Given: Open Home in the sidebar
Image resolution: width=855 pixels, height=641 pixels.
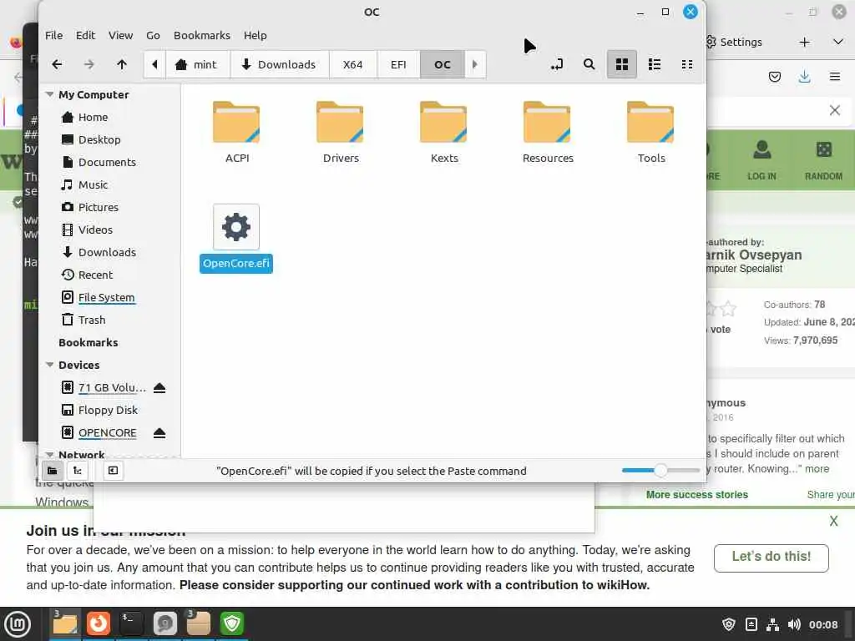Looking at the screenshot, I should click(93, 117).
